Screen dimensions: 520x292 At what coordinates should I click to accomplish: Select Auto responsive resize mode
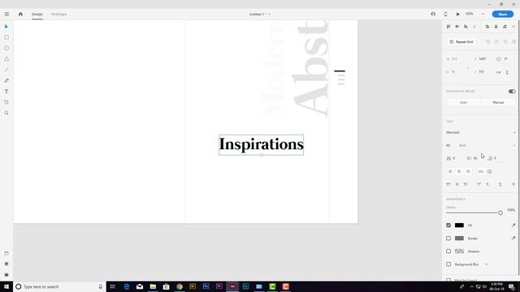(x=463, y=102)
